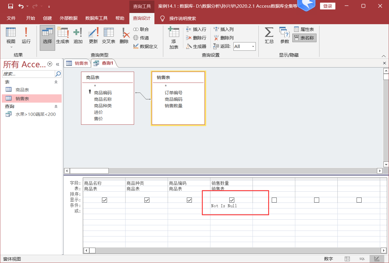Switch to 追加 append query
Viewport: 389px width, 263px height.
point(78,36)
